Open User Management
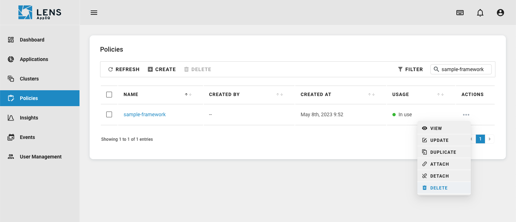Screen dimensions: 516x222 pyautogui.click(x=40, y=157)
